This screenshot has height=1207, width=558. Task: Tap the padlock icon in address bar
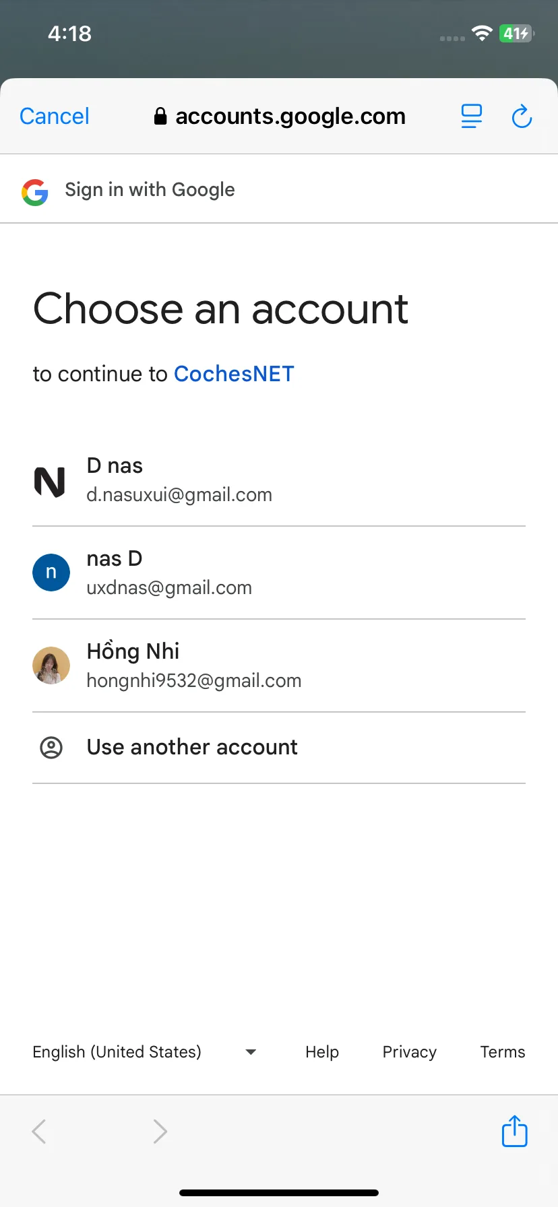(x=160, y=117)
